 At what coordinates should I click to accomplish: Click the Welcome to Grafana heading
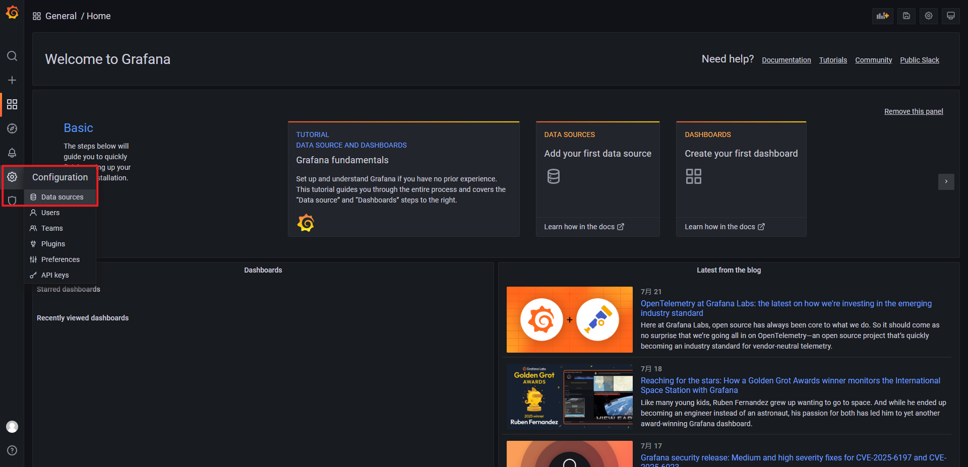(108, 59)
